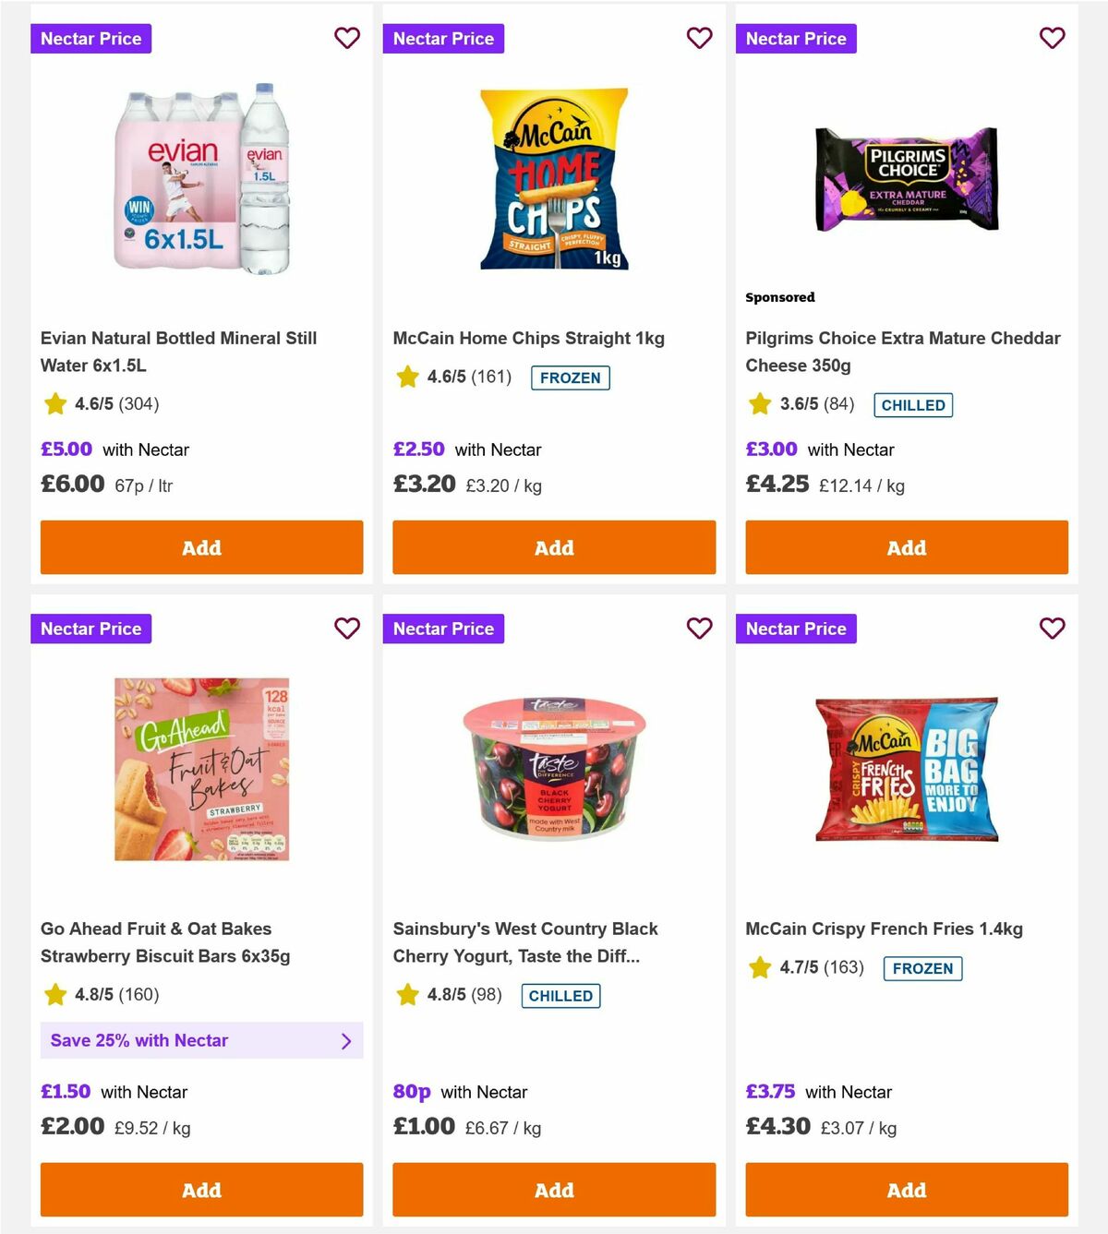Click the chevron arrow on the Nectar savings banner
1108x1234 pixels.
(347, 1040)
